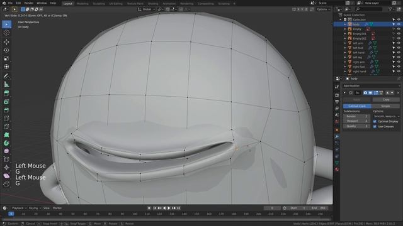
Task: Open the timeline Marker menu
Action: pos(57,208)
